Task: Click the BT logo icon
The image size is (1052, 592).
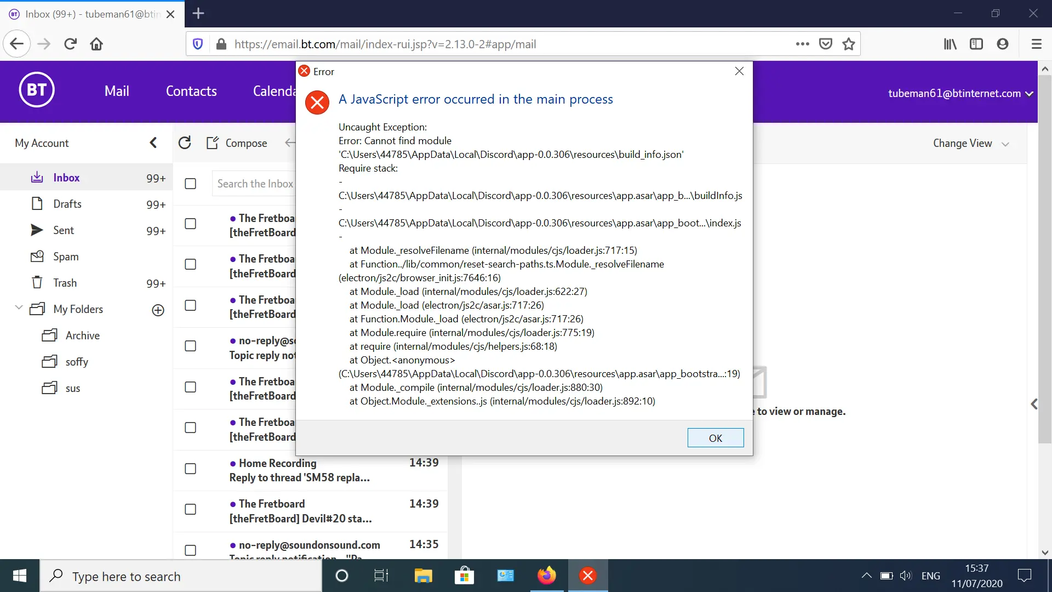Action: click(37, 90)
